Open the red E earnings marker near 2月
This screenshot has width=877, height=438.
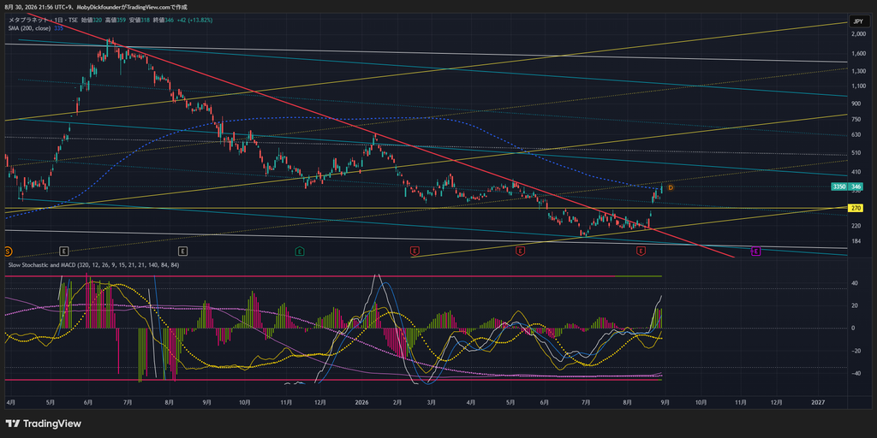click(415, 251)
